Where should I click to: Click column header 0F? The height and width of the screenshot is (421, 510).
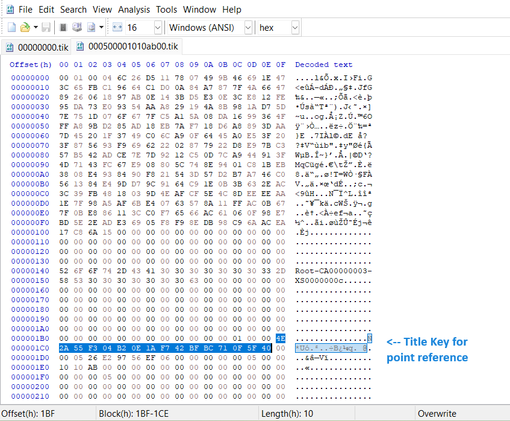click(281, 65)
